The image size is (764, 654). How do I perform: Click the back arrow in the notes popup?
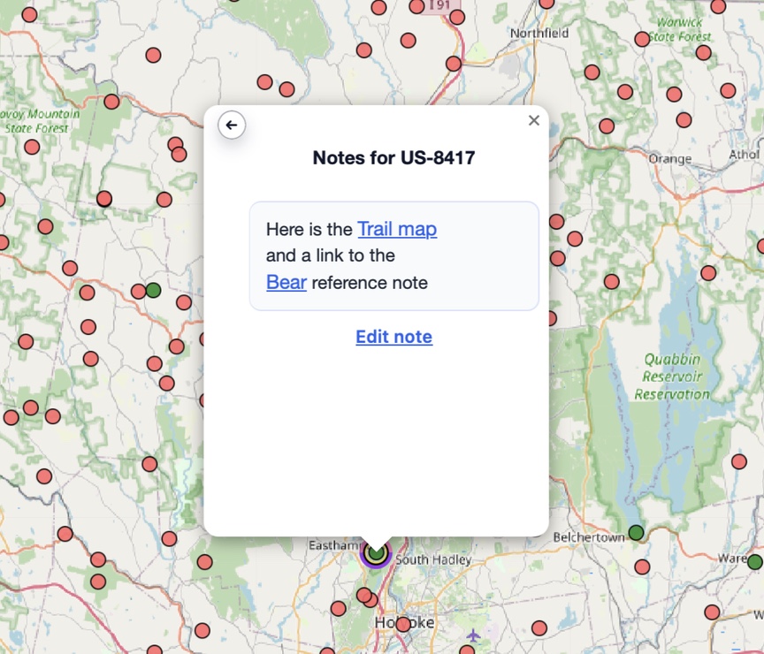(x=232, y=125)
